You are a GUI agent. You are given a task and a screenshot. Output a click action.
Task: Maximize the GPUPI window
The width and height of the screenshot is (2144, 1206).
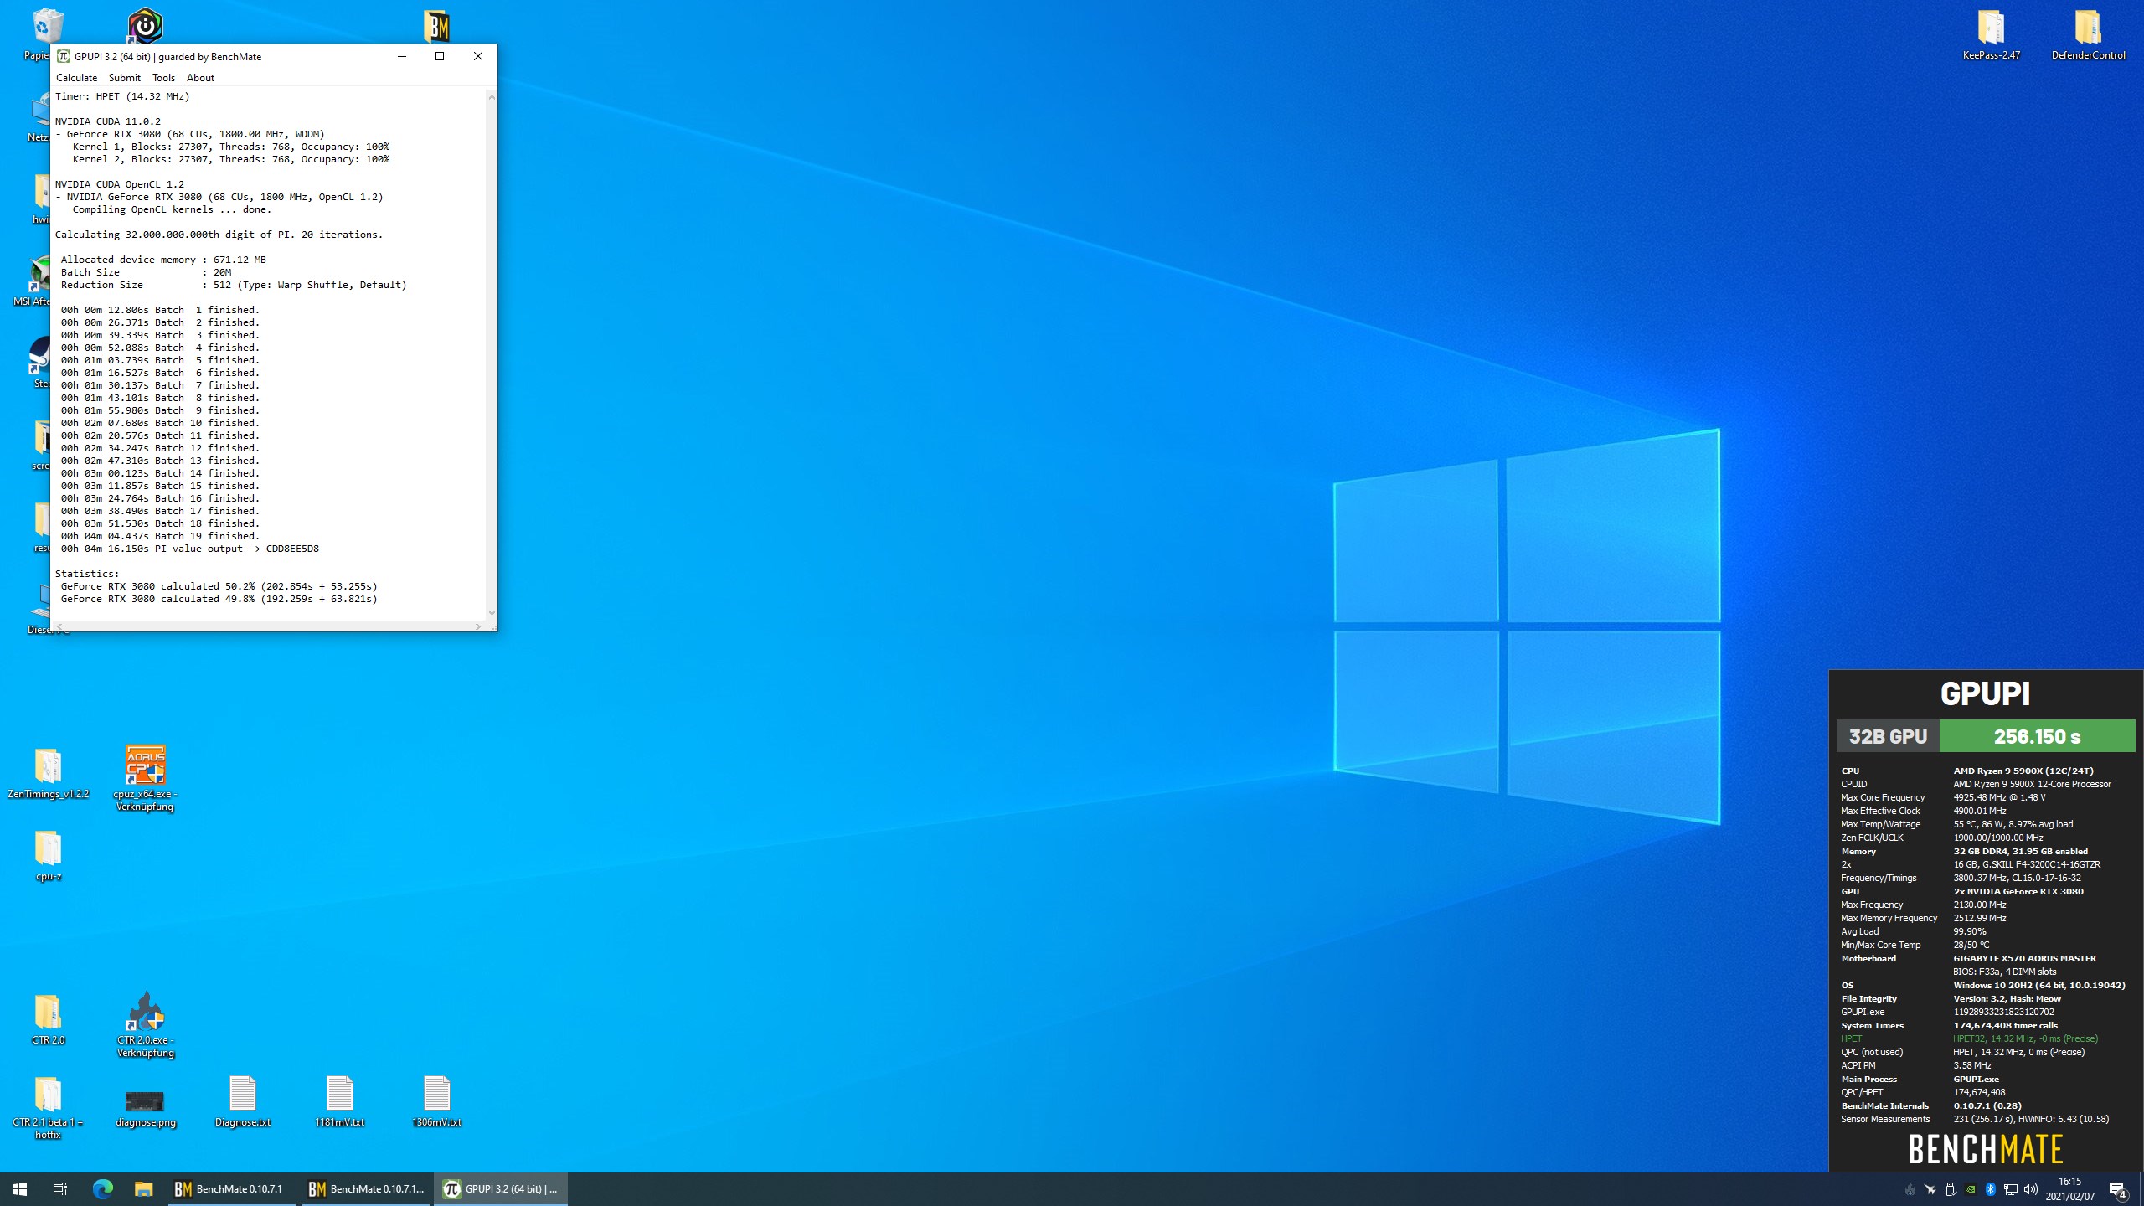(x=440, y=56)
